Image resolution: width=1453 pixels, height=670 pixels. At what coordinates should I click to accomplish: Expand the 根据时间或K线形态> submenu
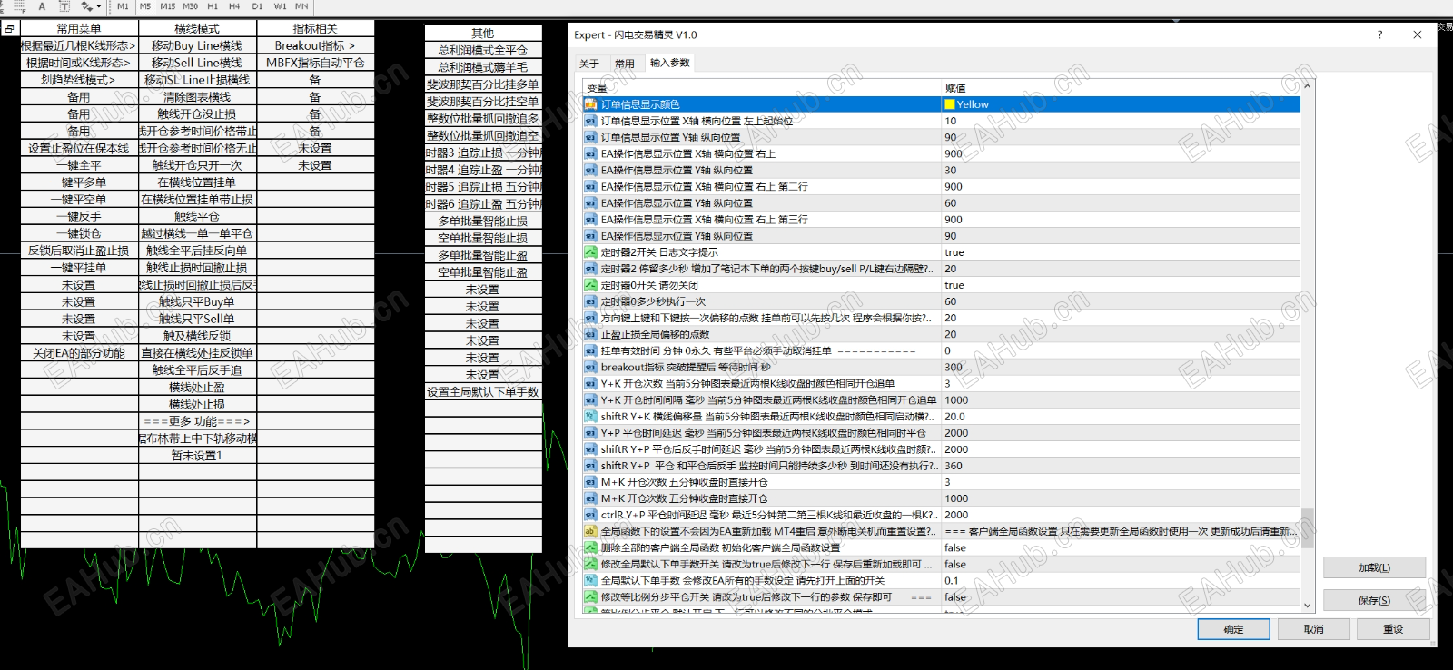pyautogui.click(x=79, y=63)
